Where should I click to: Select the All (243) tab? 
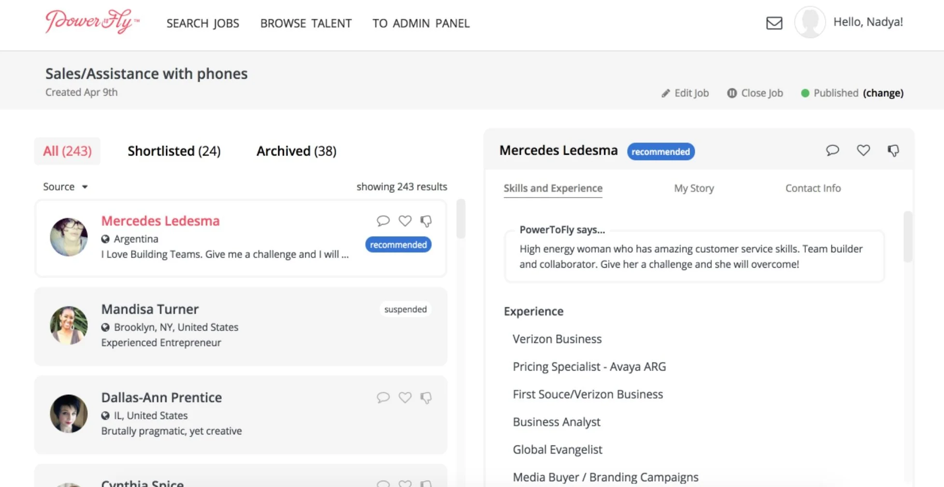pos(67,151)
